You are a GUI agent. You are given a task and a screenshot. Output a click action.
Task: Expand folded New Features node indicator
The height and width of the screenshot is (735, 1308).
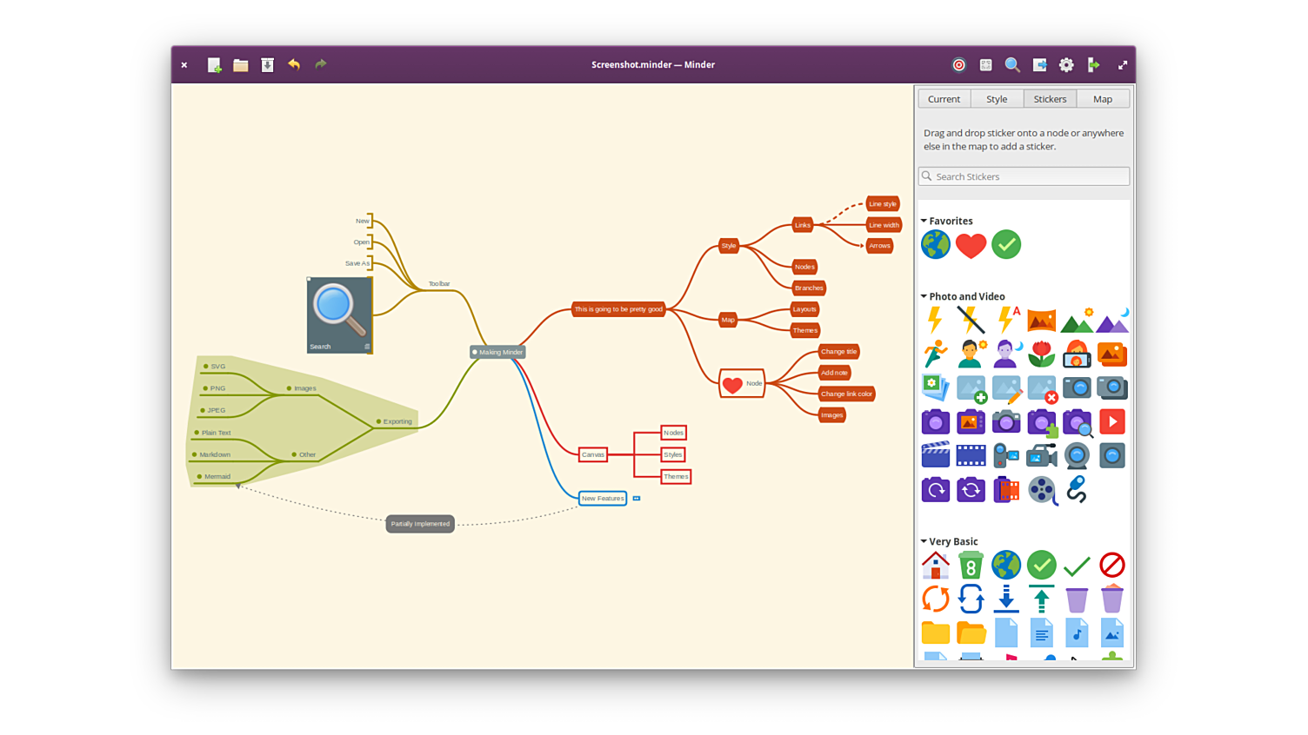(637, 499)
